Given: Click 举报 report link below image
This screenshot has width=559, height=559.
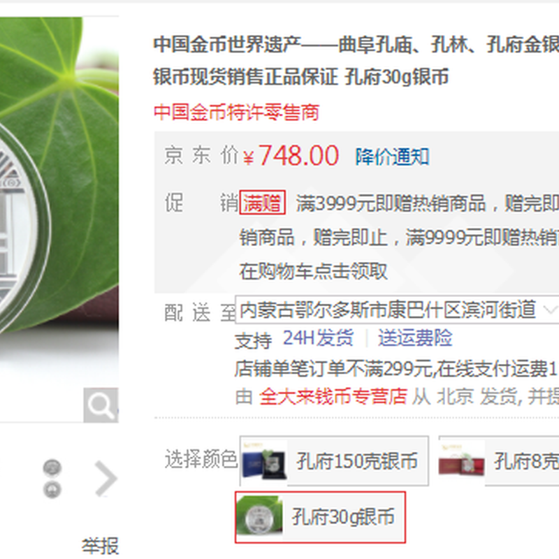Looking at the screenshot, I should pos(100,546).
